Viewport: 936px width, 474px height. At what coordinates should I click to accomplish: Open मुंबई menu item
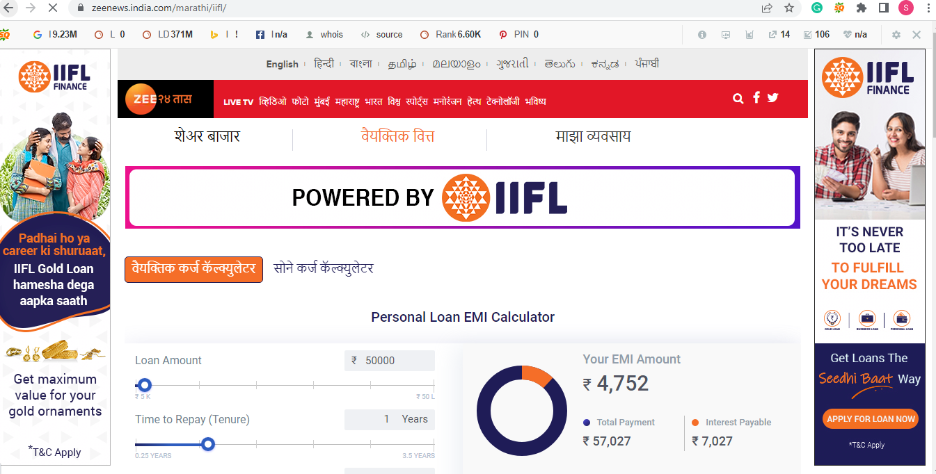322,101
